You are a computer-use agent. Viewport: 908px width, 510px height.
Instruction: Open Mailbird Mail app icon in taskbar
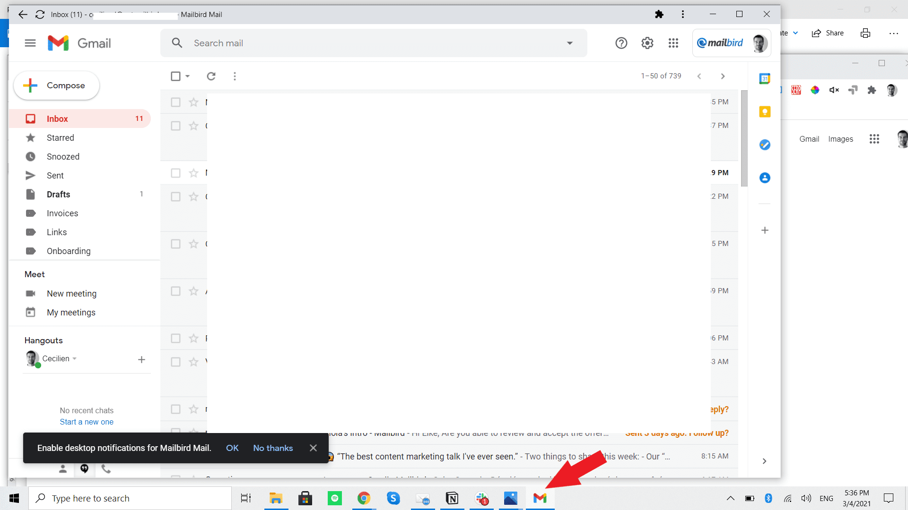coord(540,498)
